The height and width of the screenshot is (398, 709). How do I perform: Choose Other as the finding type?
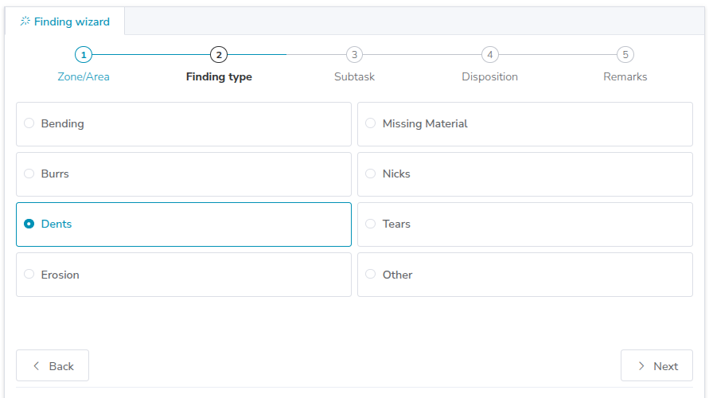(x=371, y=274)
